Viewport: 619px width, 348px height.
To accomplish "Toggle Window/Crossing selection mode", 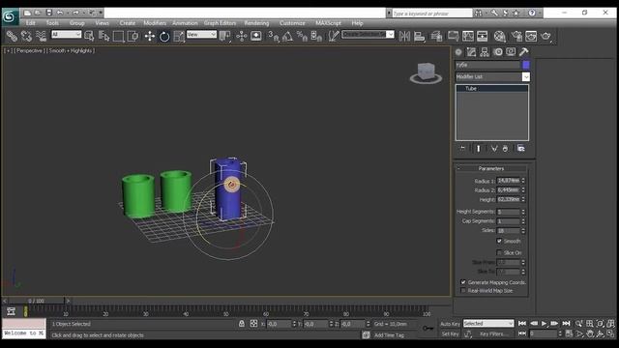I will [x=133, y=37].
